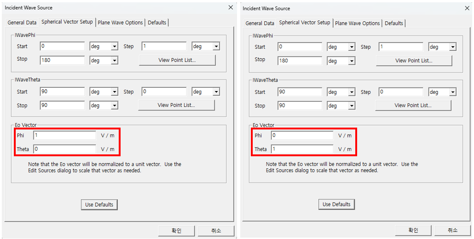Click 확인 button in left dialog
The width and height of the screenshot is (474, 239).
pyautogui.click(x=176, y=231)
